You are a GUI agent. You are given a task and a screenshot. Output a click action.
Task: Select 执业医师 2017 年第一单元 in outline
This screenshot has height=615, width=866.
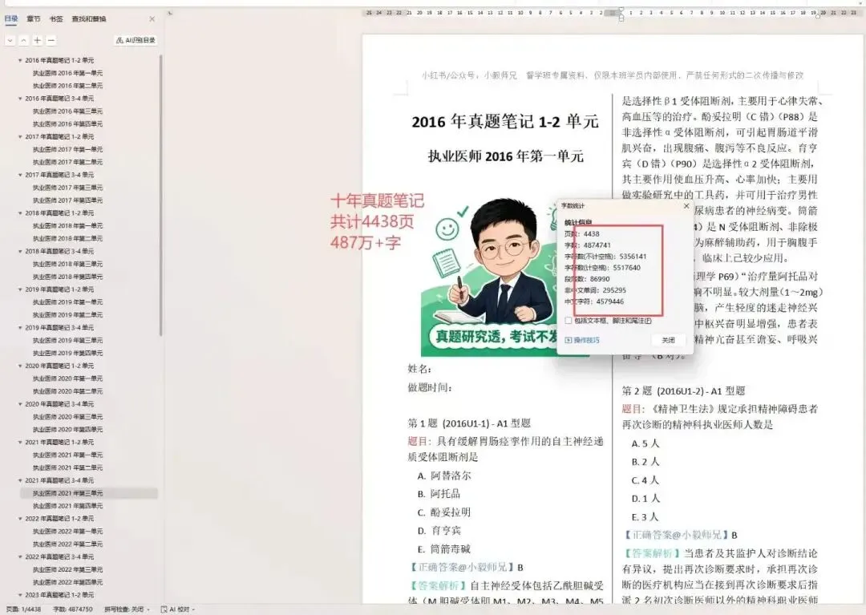coord(67,149)
